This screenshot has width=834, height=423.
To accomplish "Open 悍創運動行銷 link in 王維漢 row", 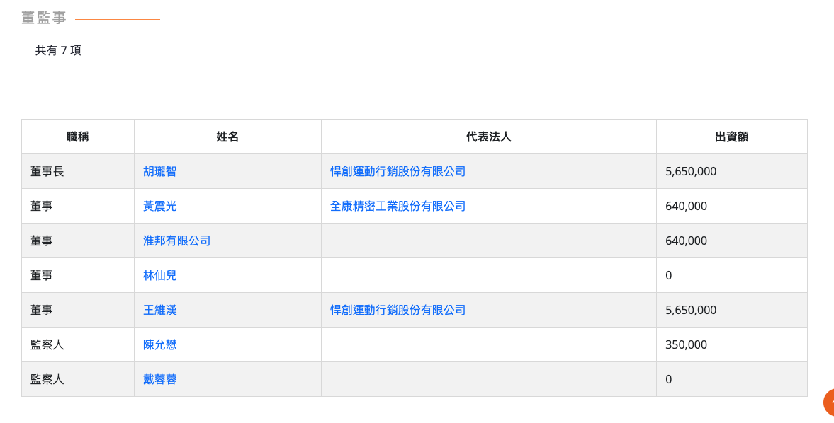I will pyautogui.click(x=398, y=310).
